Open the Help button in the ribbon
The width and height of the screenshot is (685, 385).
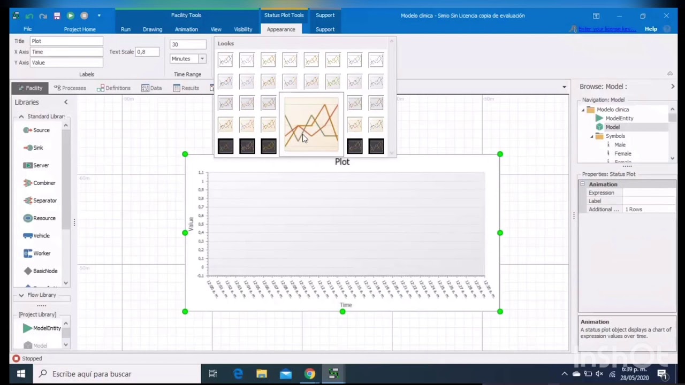pyautogui.click(x=651, y=29)
